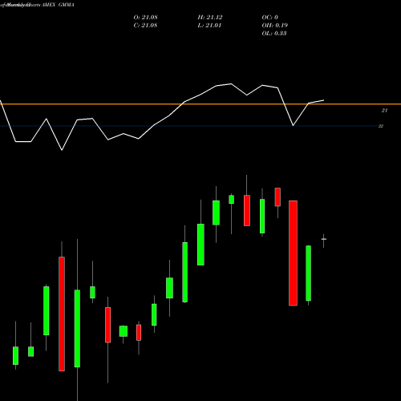The height and width of the screenshot is (401, 401).
Task: Select the Open price O: 21.08 label
Action: click(x=146, y=18)
